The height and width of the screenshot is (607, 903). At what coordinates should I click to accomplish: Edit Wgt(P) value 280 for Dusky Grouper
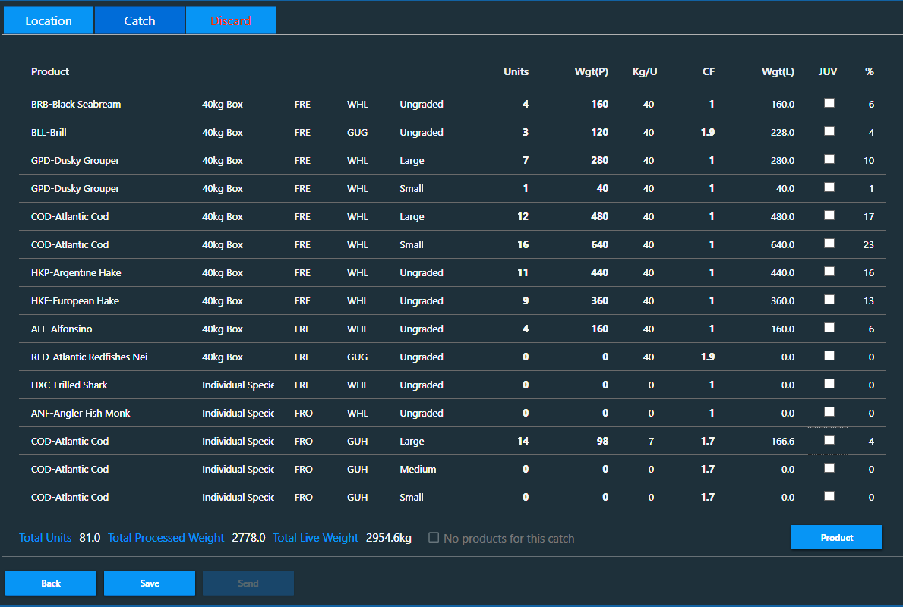click(x=599, y=161)
